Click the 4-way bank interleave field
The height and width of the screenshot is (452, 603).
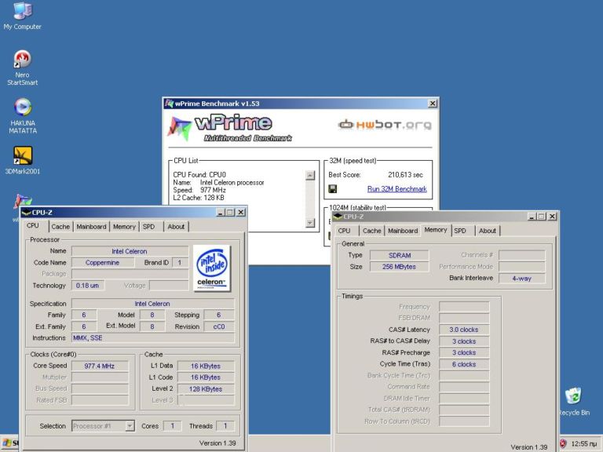tap(522, 279)
